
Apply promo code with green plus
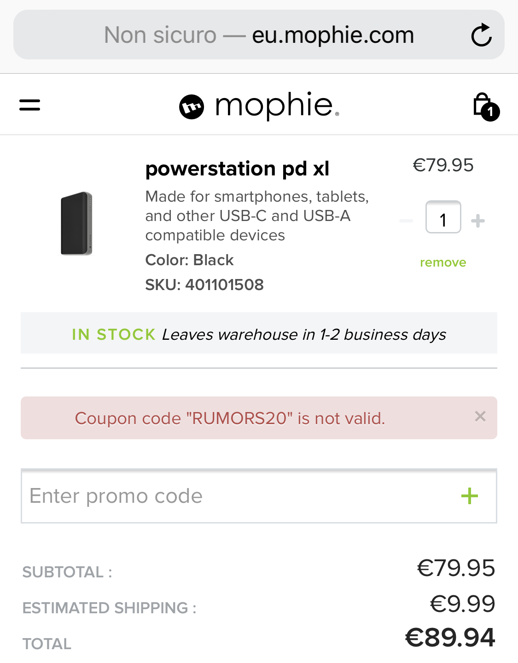click(470, 496)
